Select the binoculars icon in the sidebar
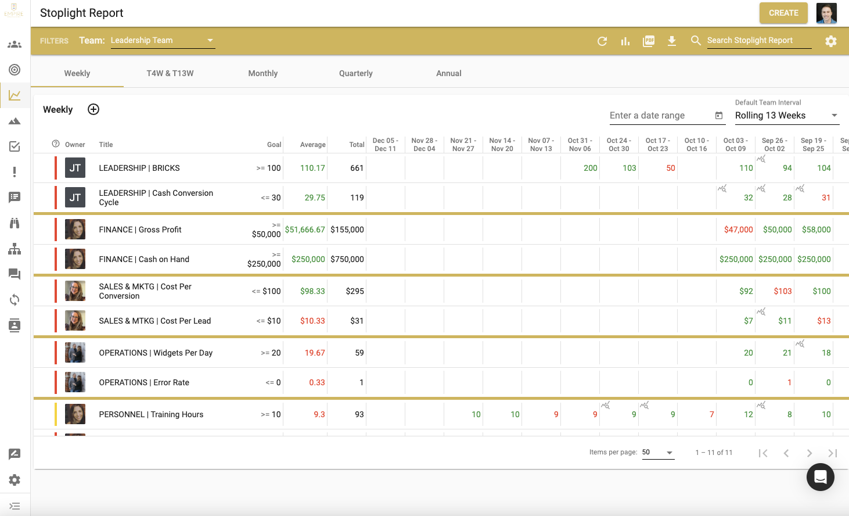 tap(15, 223)
